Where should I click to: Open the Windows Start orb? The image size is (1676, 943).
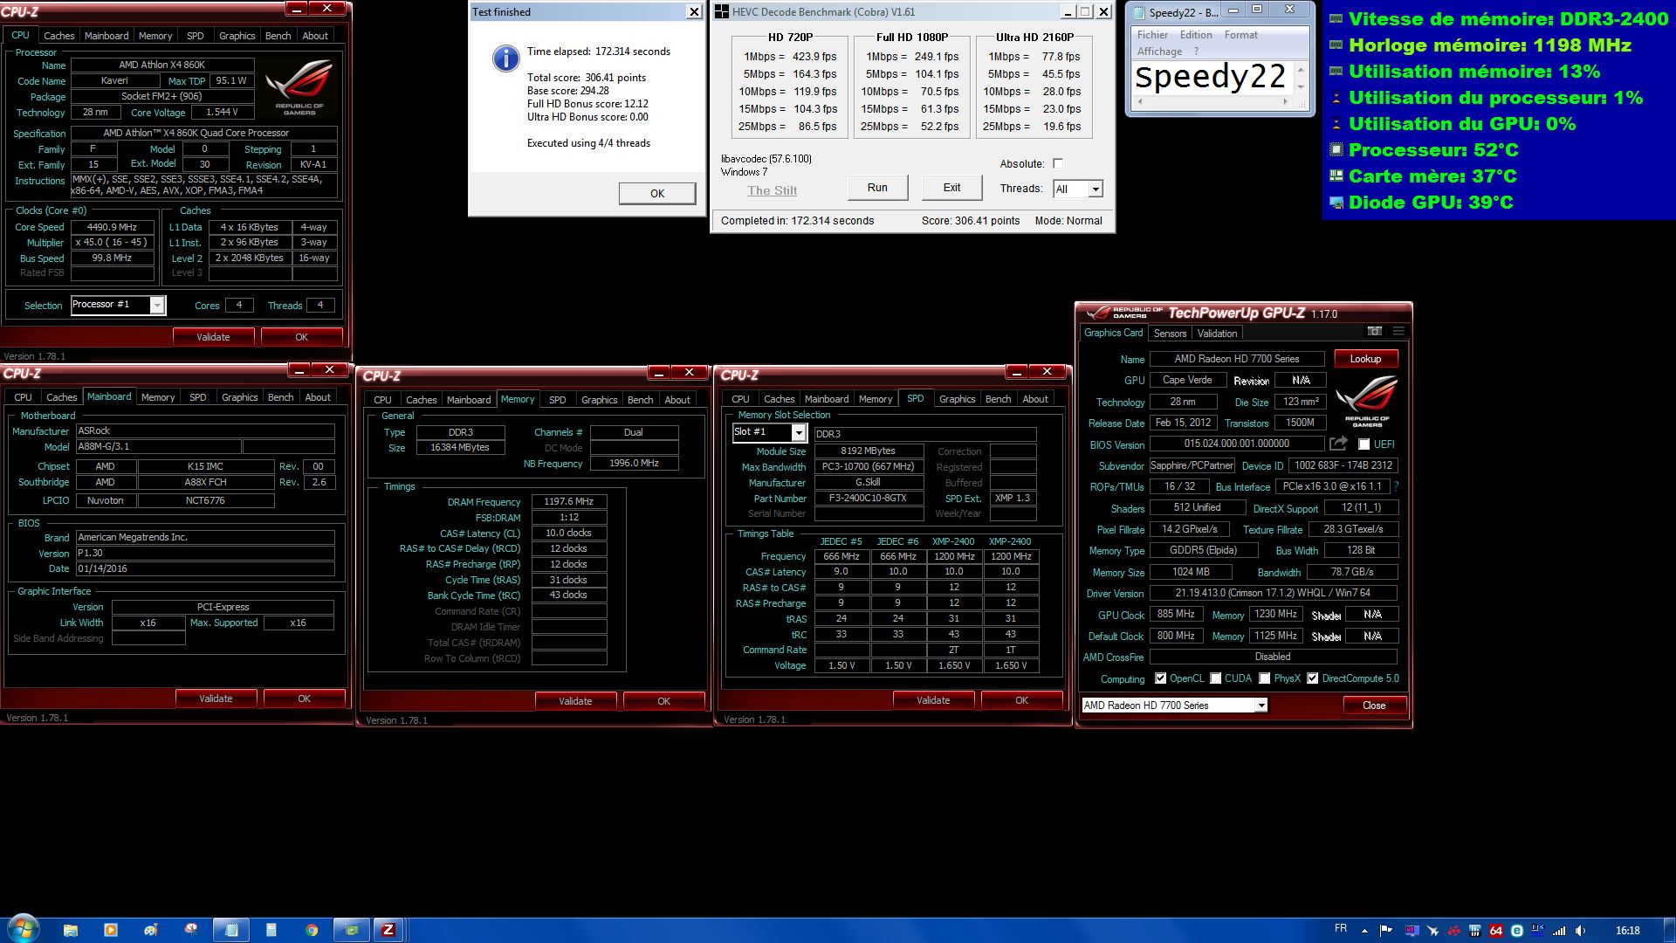coord(24,929)
